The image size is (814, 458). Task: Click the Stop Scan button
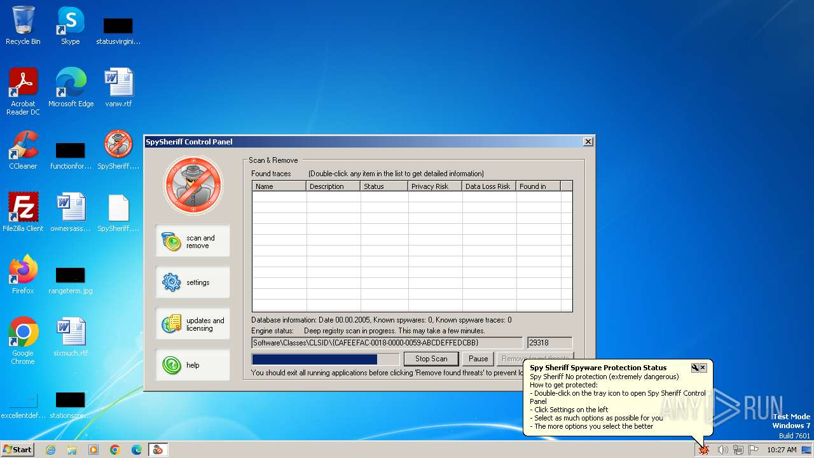(x=431, y=359)
